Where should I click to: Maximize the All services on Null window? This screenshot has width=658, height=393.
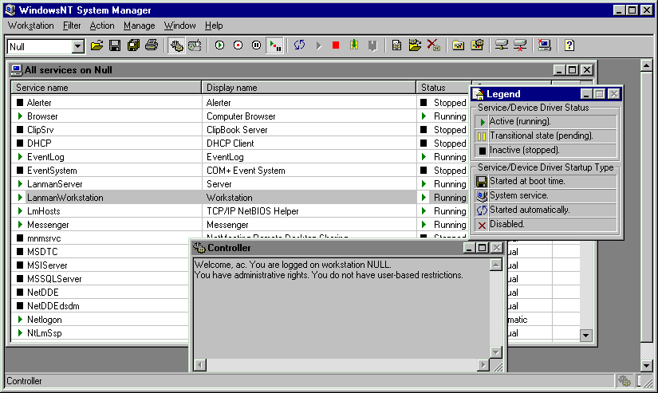point(573,70)
